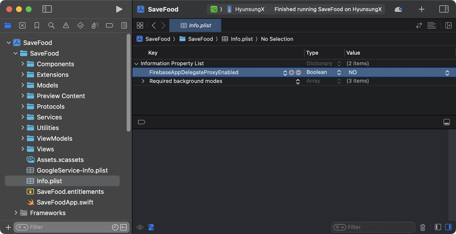The width and height of the screenshot is (456, 234).
Task: Expand the Protocols folder
Action: click(x=23, y=106)
